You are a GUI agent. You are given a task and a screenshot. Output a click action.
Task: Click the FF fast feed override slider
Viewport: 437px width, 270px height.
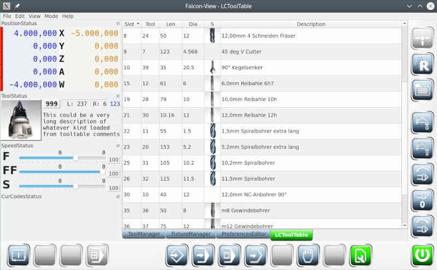62,172
